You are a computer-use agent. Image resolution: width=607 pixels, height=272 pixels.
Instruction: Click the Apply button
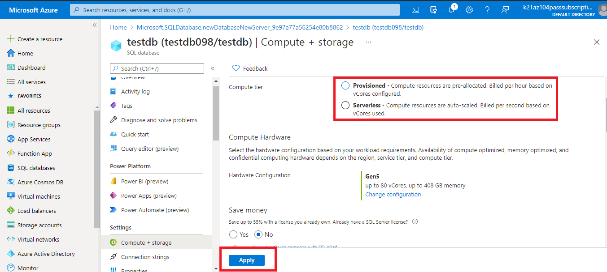pyautogui.click(x=247, y=260)
